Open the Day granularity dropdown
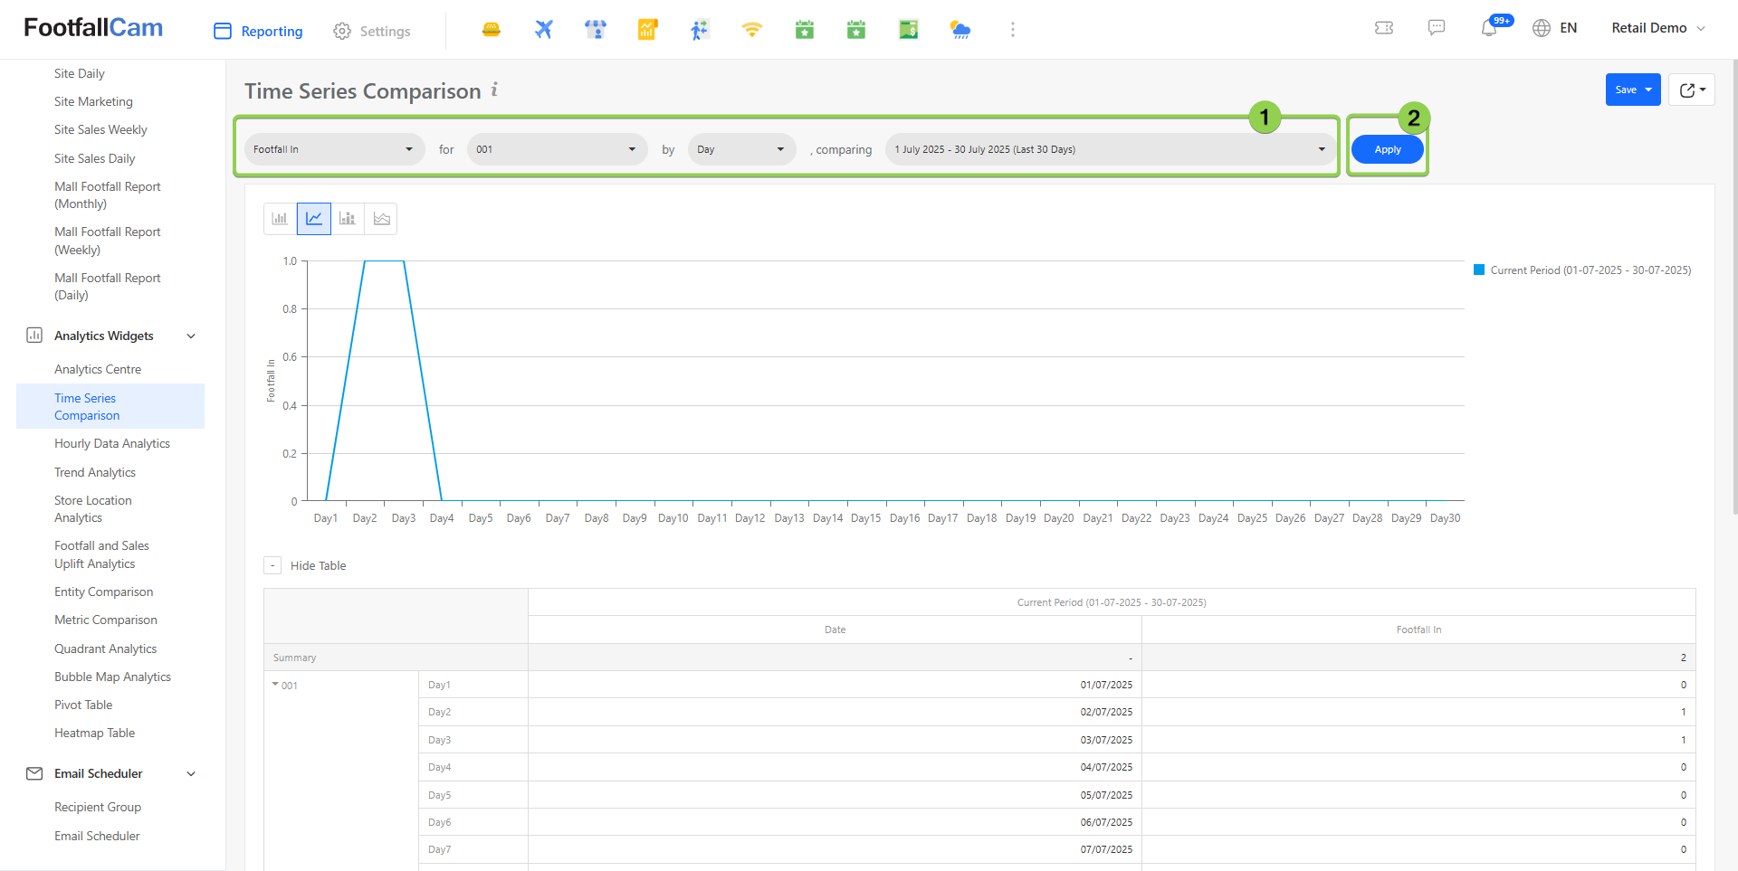Viewport: 1738px width, 871px height. coord(740,149)
